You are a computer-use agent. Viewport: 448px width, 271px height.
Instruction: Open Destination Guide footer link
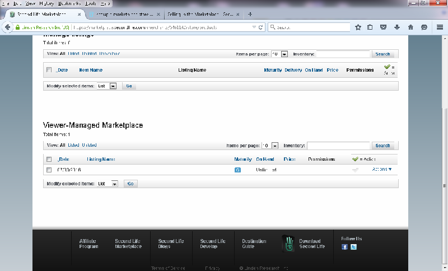254,244
